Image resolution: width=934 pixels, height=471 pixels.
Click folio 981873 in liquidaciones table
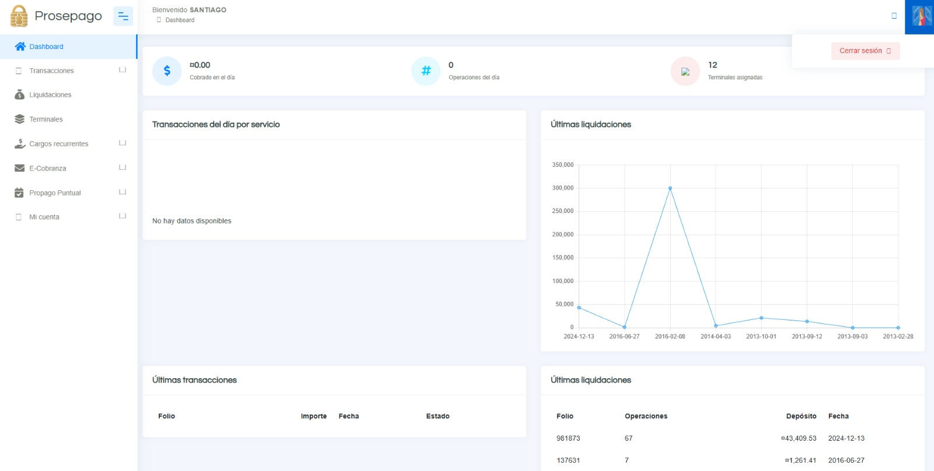click(568, 438)
